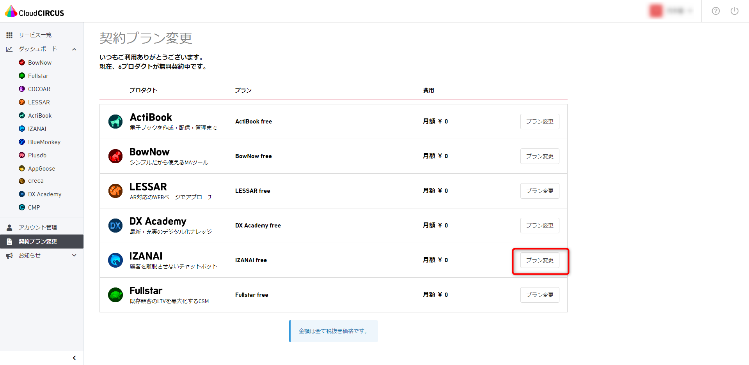The height and width of the screenshot is (365, 749).
Task: Click the DX Academy product name heading
Action: [x=158, y=221]
